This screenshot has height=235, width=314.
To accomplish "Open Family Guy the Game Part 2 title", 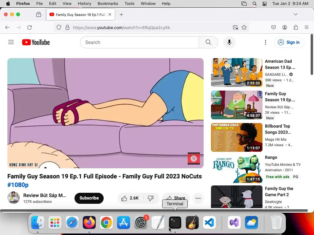I will click(279, 192).
